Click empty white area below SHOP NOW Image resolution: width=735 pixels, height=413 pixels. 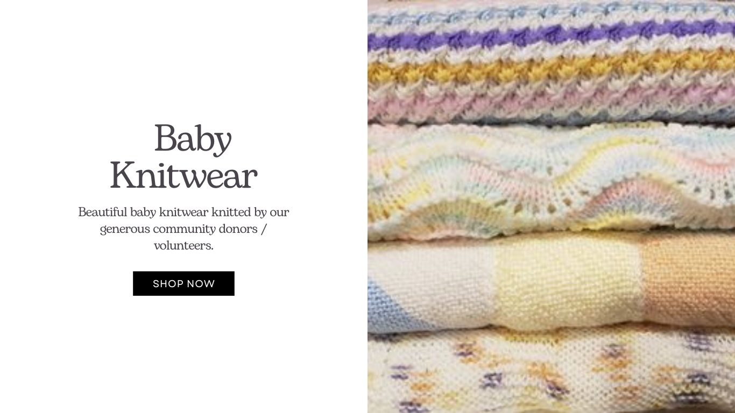pos(183,355)
